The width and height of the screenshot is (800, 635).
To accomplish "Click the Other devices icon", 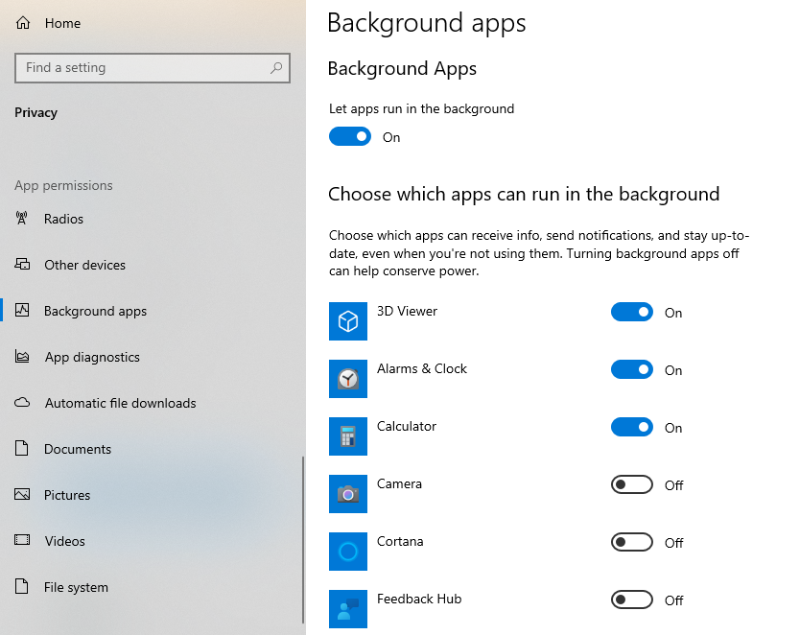I will click(22, 264).
